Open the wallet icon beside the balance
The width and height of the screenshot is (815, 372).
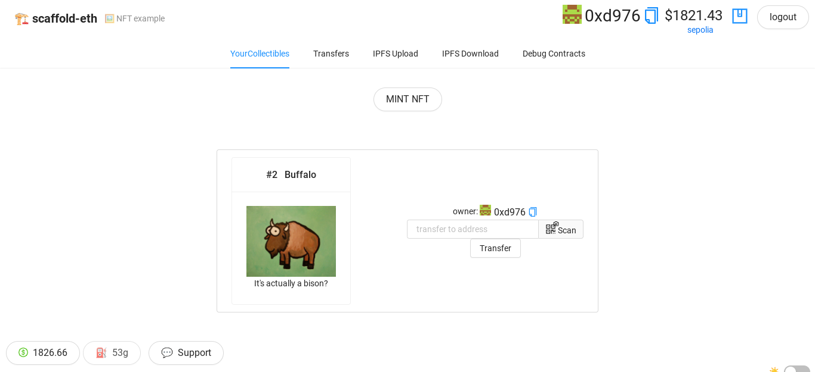coord(739,16)
